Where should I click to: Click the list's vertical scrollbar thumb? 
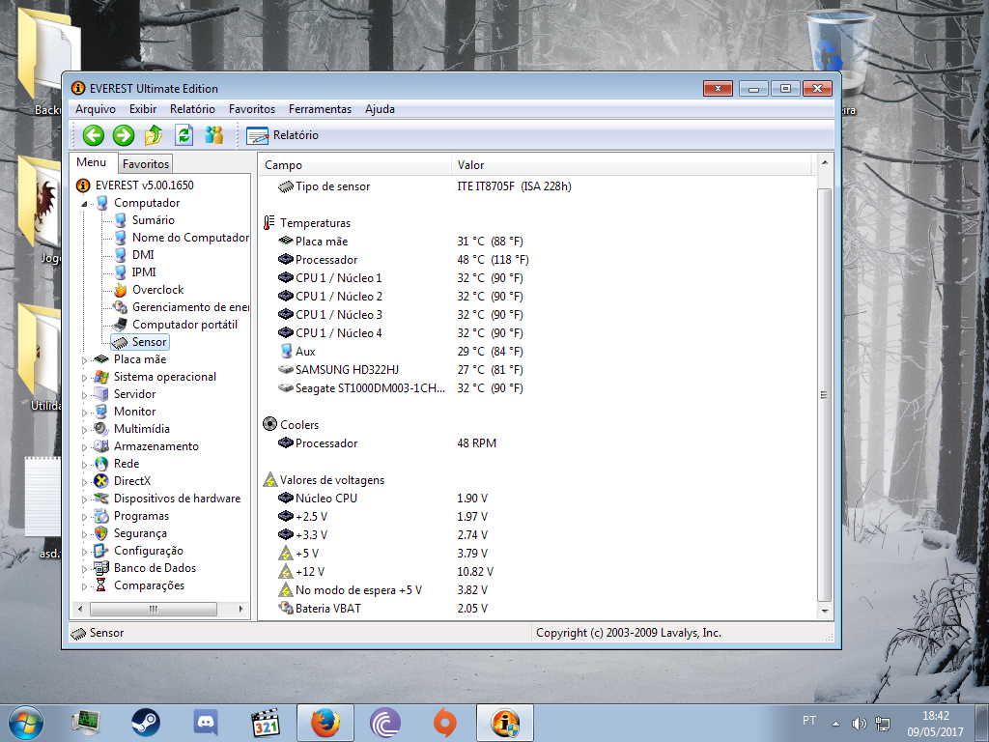[x=824, y=394]
